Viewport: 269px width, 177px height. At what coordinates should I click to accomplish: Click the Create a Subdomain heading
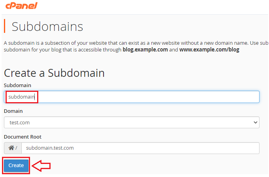pyautogui.click(x=54, y=73)
